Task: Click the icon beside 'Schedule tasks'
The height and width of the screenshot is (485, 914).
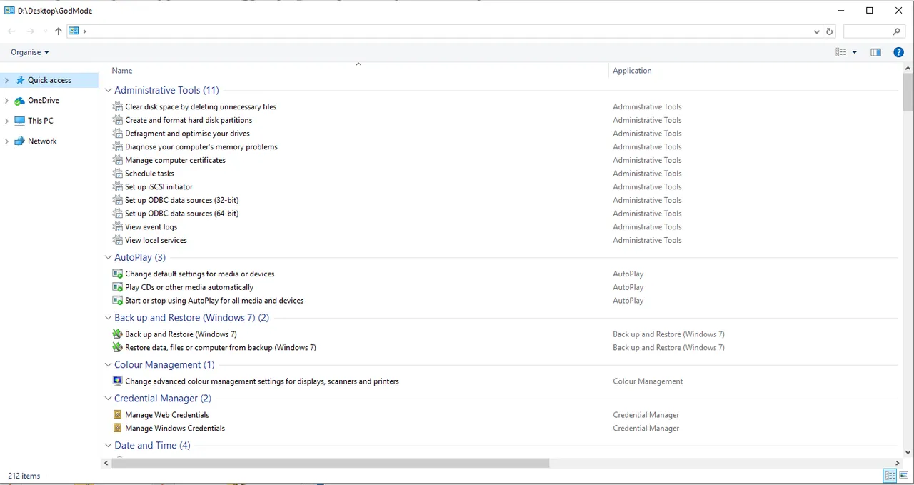Action: [118, 174]
